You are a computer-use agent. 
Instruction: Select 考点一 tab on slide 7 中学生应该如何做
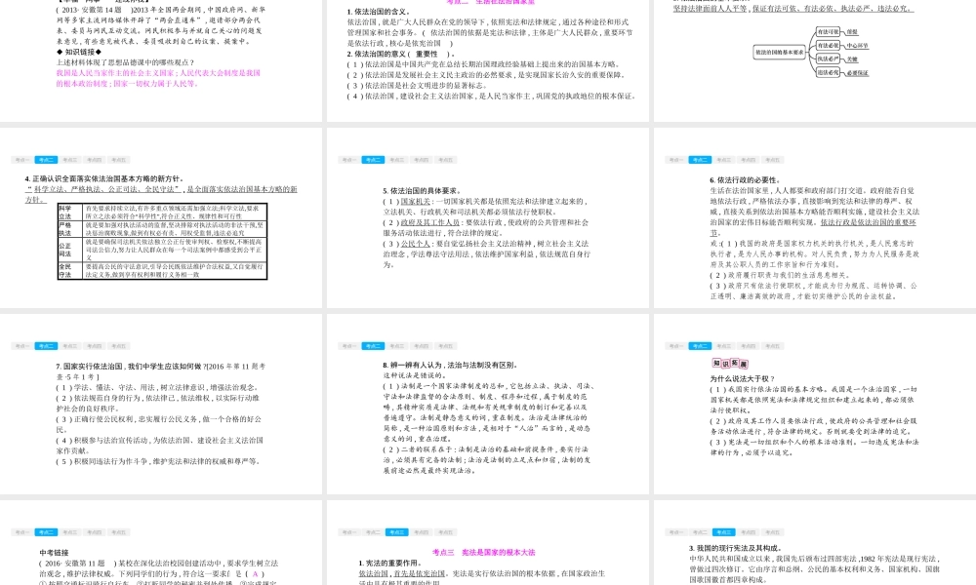coord(21,346)
